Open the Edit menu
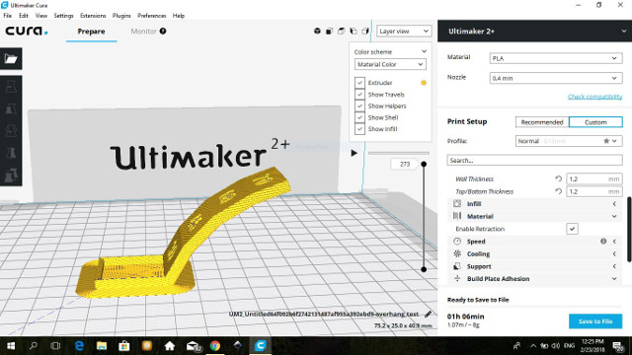Image resolution: width=632 pixels, height=355 pixels. (24, 16)
